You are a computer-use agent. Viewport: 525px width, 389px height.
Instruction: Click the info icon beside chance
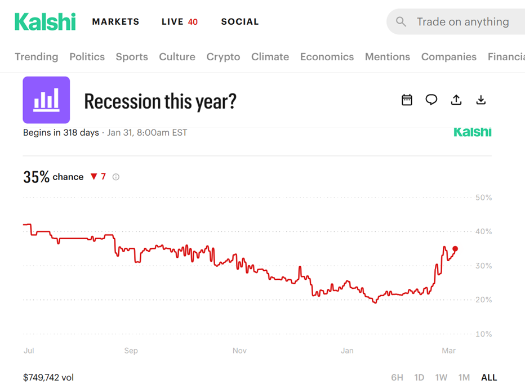pos(116,177)
